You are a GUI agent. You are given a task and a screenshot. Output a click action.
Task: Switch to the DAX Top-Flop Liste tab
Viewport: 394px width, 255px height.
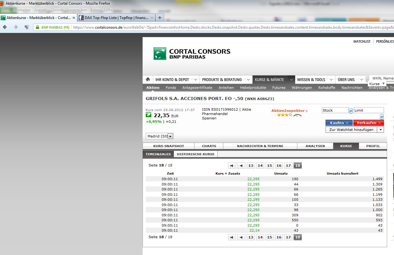pyautogui.click(x=116, y=18)
